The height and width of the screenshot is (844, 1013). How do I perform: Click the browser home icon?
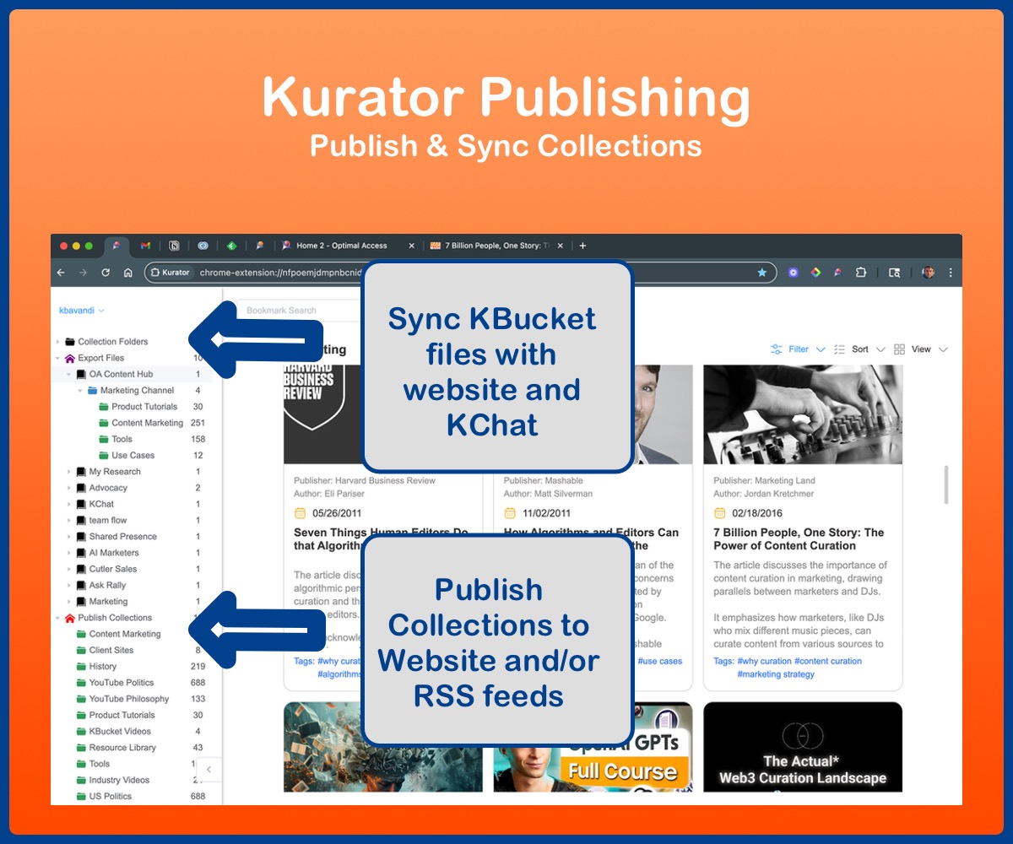click(x=128, y=273)
